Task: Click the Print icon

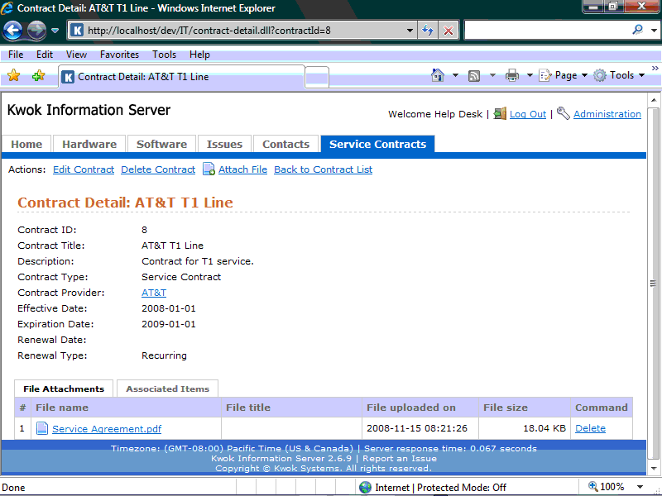Action: click(x=512, y=75)
